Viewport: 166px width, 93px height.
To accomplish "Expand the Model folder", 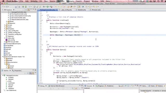I will (x=6, y=21).
